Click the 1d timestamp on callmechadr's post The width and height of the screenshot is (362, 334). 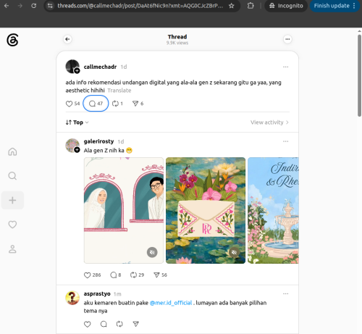click(124, 67)
